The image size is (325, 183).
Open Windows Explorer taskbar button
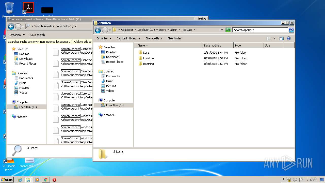click(28, 180)
